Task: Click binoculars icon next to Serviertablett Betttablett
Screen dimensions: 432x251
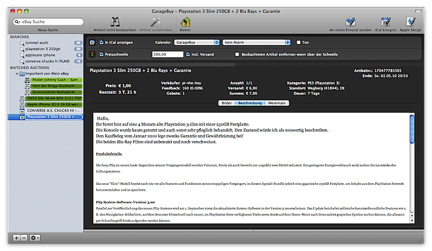Action: point(27,92)
